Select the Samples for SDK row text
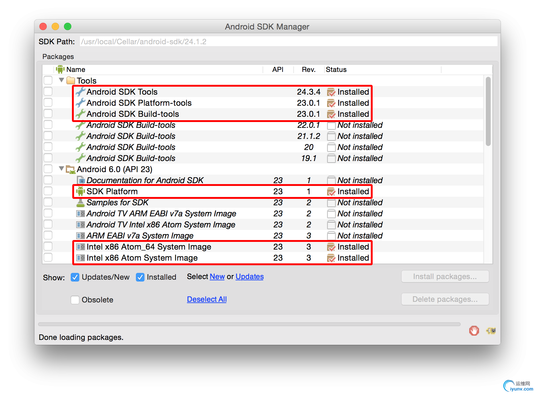535x394 pixels. tap(117, 203)
